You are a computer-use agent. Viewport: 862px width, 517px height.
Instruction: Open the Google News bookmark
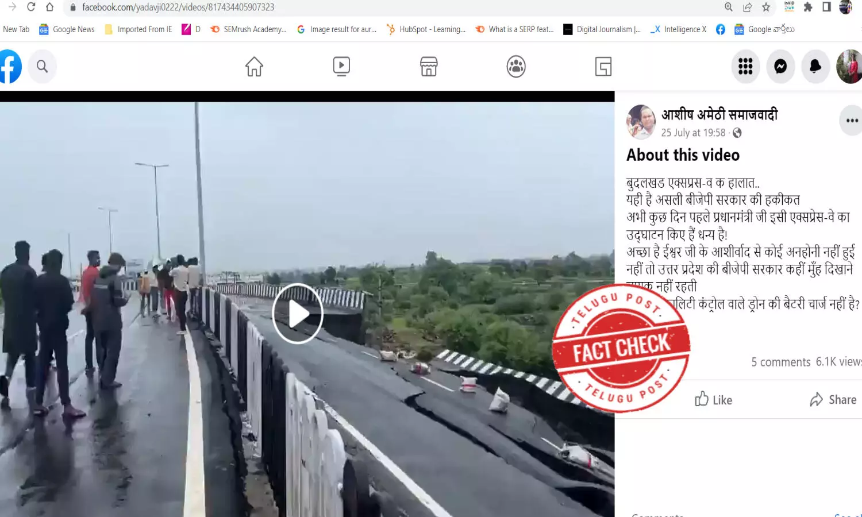pos(67,29)
